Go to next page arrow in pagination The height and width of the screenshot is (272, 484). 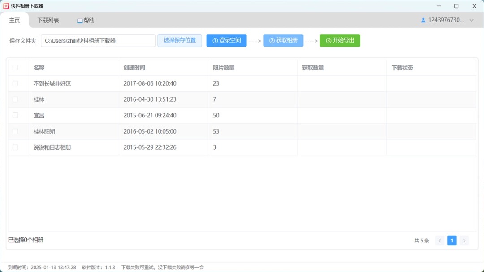464,241
